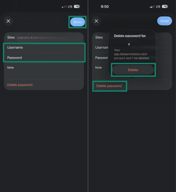Tap the signal bars on left screen

[64, 7]
